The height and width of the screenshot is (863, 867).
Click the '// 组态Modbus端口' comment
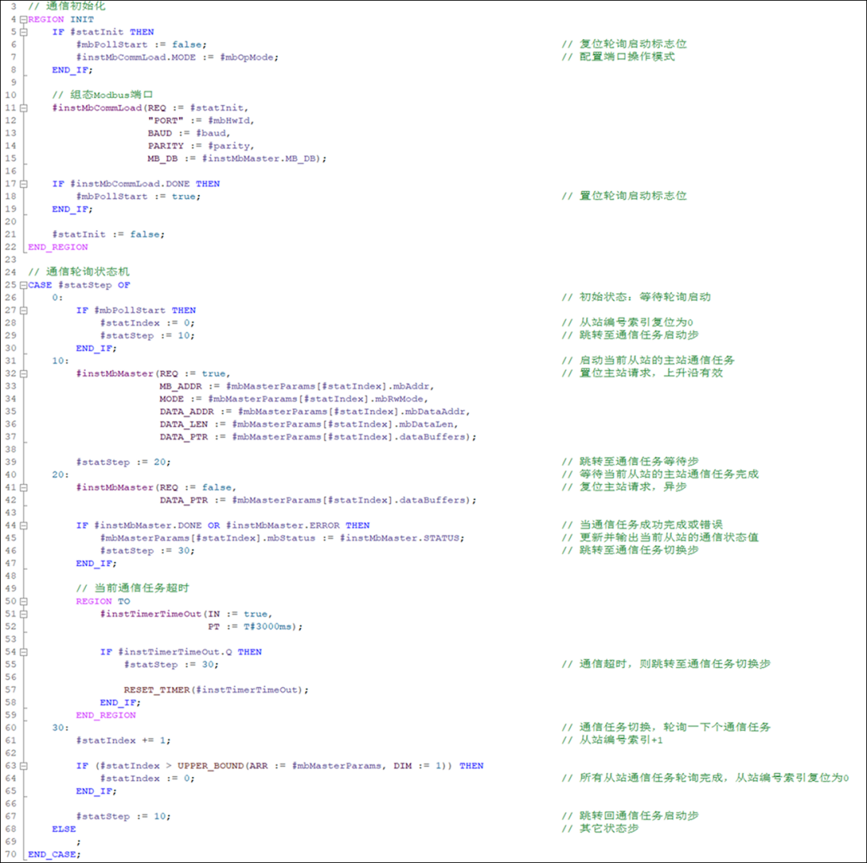pos(102,95)
